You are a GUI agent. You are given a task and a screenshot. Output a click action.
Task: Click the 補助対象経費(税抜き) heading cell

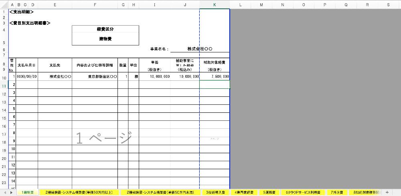(x=214, y=65)
